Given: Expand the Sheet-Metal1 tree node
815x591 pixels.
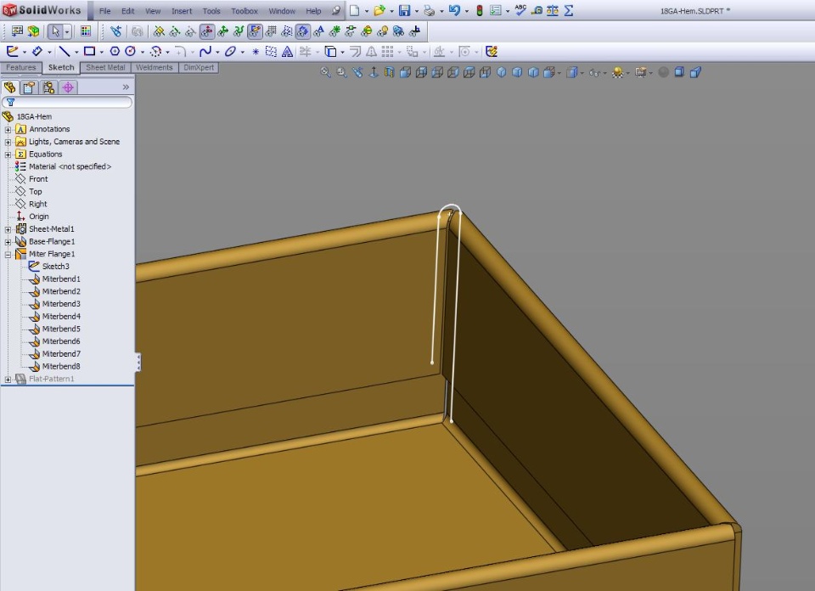Looking at the screenshot, I should coord(8,229).
